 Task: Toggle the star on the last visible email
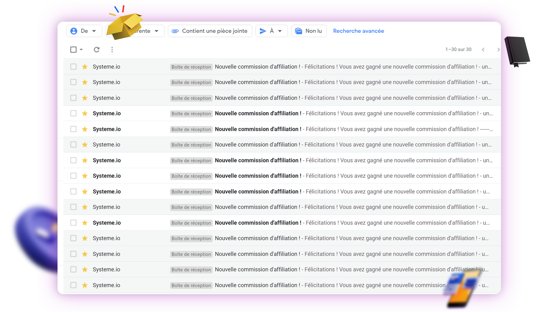tap(85, 285)
